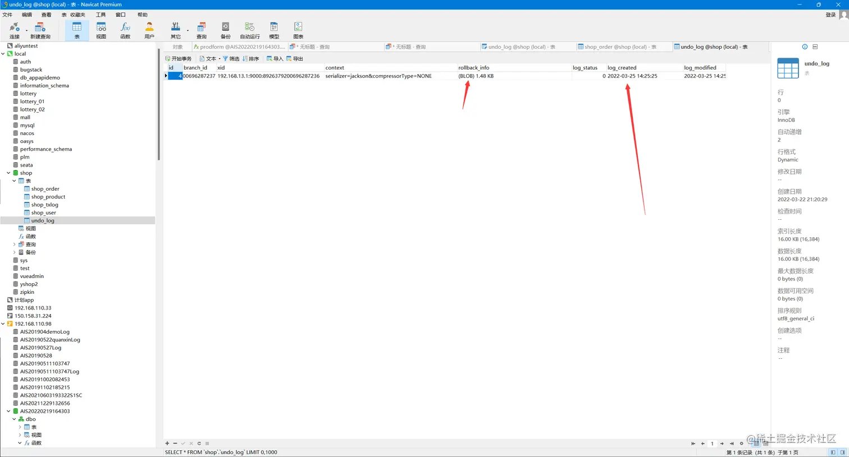Go to previous page arrow
Viewport: 849px width, 457px height.
coord(702,443)
